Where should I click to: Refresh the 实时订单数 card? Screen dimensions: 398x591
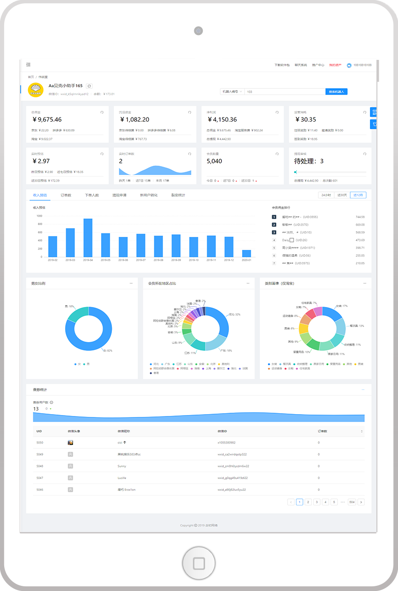click(190, 153)
